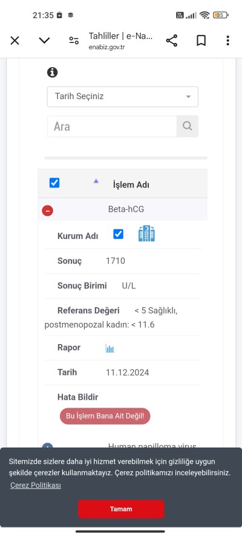Open site settings tune icon

[x=74, y=41]
